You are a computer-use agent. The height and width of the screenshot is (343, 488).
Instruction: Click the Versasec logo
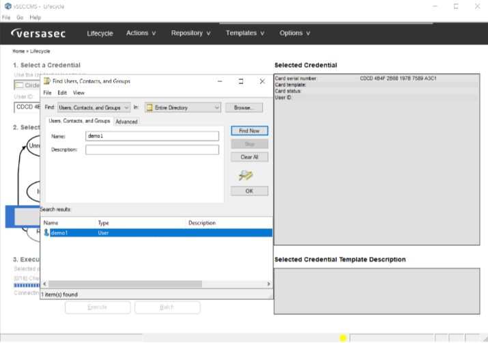[x=38, y=33]
